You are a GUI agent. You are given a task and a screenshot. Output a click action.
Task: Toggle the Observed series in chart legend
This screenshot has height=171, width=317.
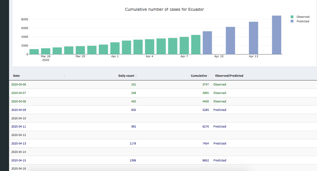tap(303, 17)
